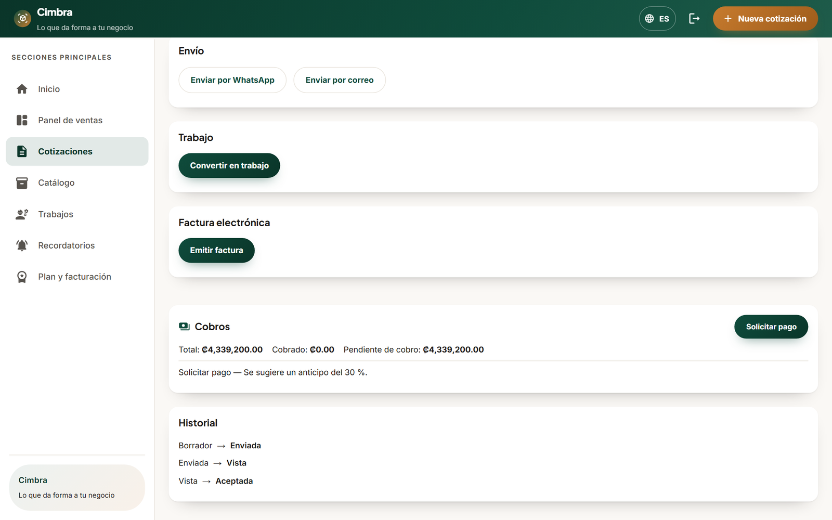Click the Cobros heading text
This screenshot has height=520, width=832.
[x=212, y=327]
